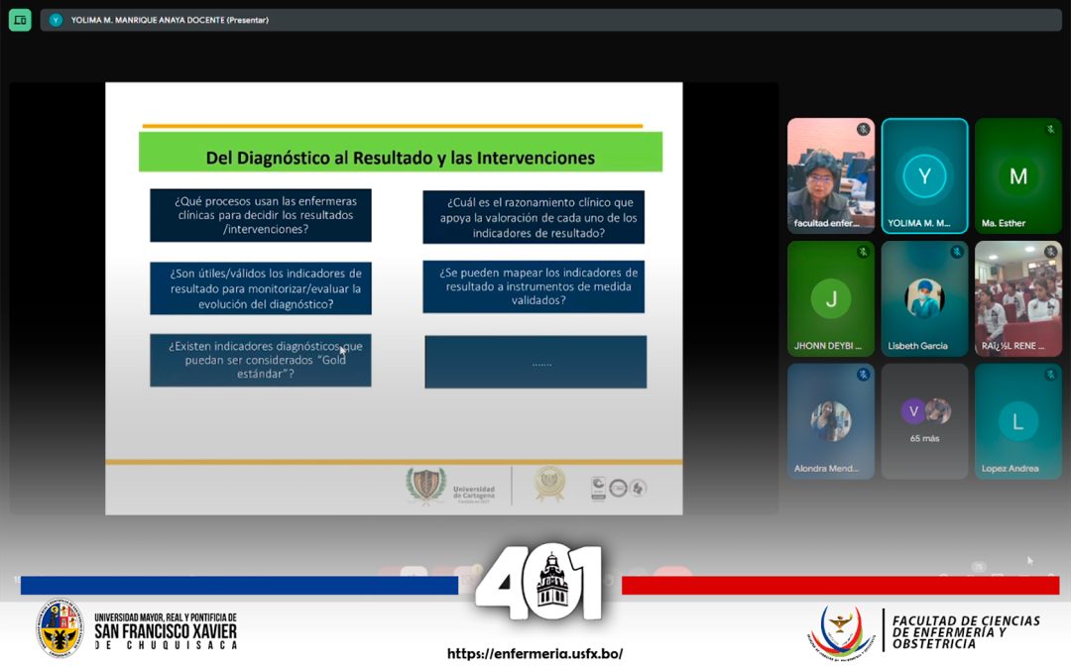1071x669 pixels.
Task: Click the slide box mentioning "Gold estándar"
Action: (x=261, y=360)
